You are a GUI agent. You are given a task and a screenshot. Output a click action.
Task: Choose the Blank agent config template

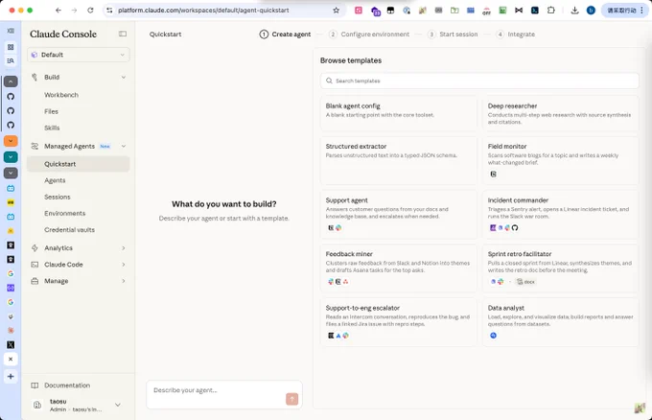(x=399, y=113)
